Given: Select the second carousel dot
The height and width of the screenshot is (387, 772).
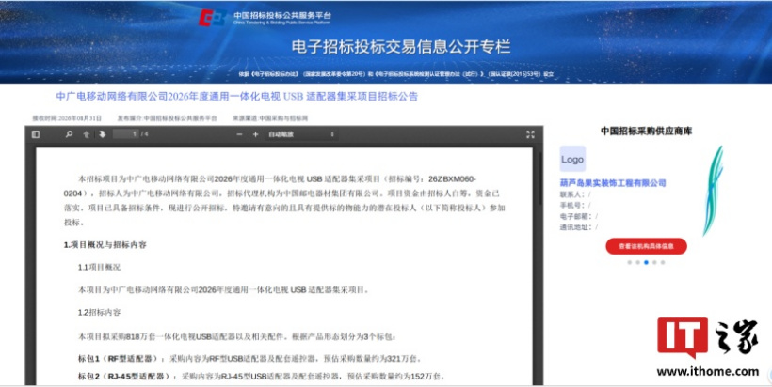Looking at the screenshot, I should click(637, 262).
